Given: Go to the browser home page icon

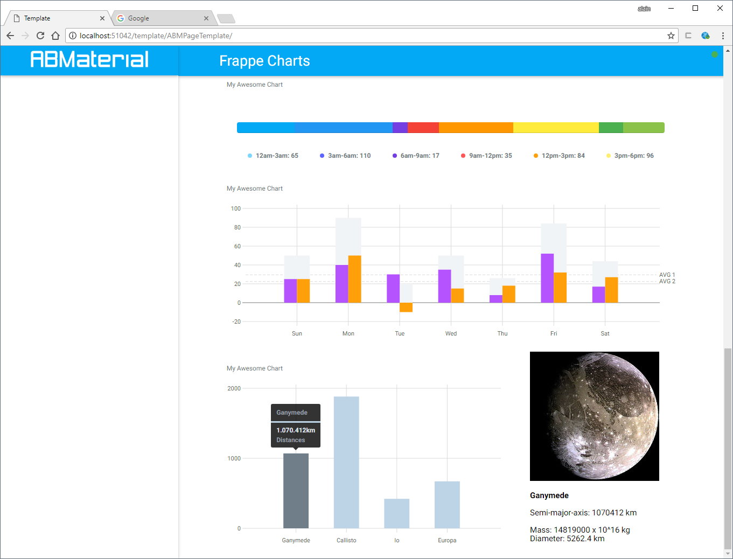Looking at the screenshot, I should (55, 36).
